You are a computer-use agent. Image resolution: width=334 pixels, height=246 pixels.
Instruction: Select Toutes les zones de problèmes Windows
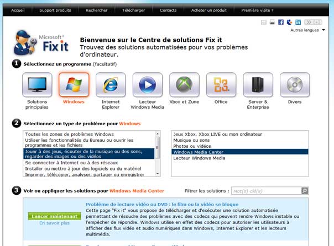click(x=89, y=134)
